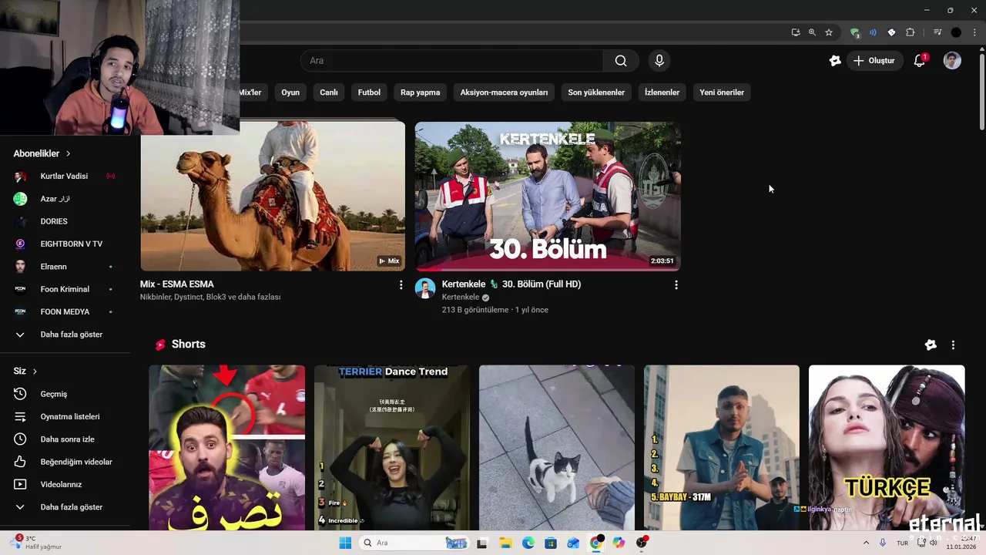The width and height of the screenshot is (986, 555).
Task: Click the Windows taskbar search box
Action: (414, 543)
